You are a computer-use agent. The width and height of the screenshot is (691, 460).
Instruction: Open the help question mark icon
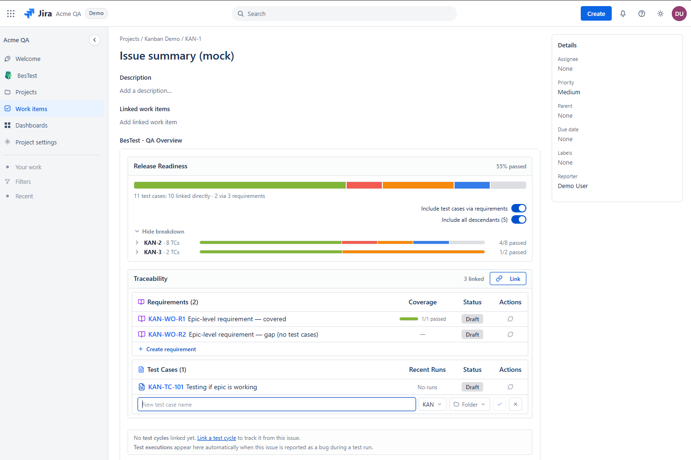point(642,14)
